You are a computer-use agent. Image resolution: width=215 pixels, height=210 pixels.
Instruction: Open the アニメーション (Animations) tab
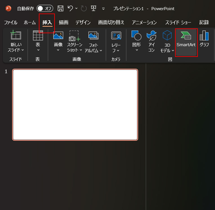(144, 22)
